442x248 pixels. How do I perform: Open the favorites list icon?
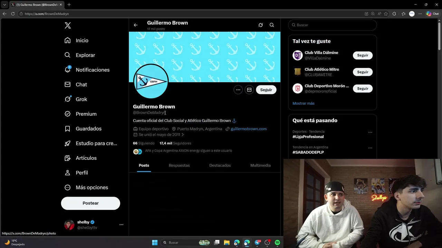403,14
